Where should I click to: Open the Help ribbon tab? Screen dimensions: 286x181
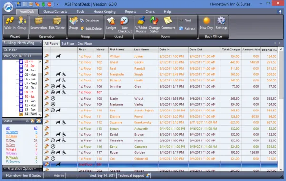[167, 11]
